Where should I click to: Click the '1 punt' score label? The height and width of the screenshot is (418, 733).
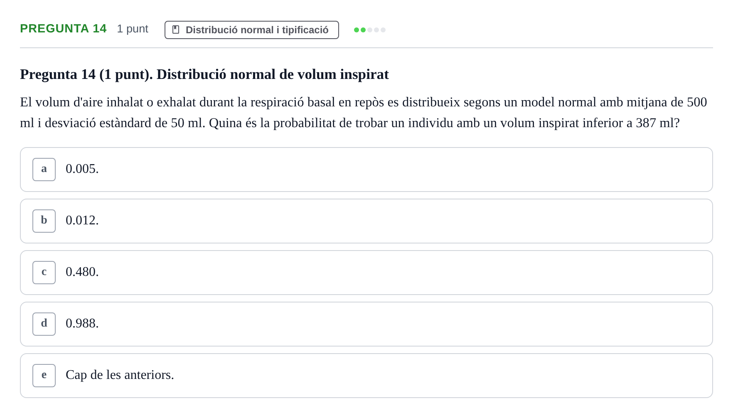point(133,29)
